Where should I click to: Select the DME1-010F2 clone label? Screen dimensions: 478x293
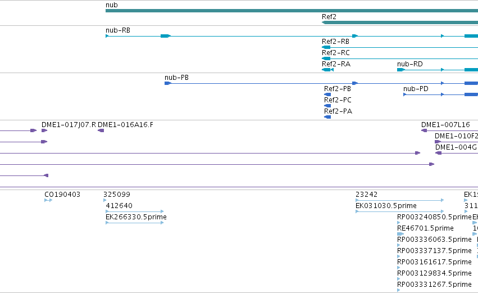click(456, 136)
